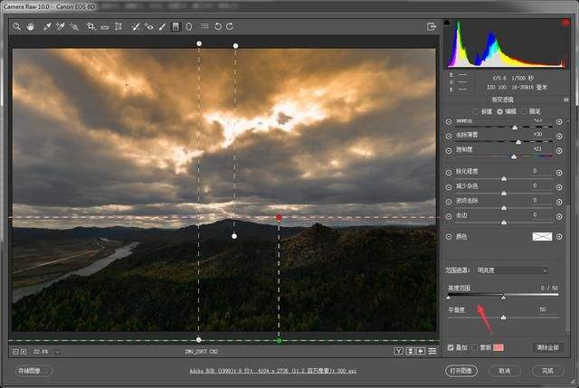Click the minus icon for 去除薄雾
The height and width of the screenshot is (388, 579).
click(x=449, y=136)
